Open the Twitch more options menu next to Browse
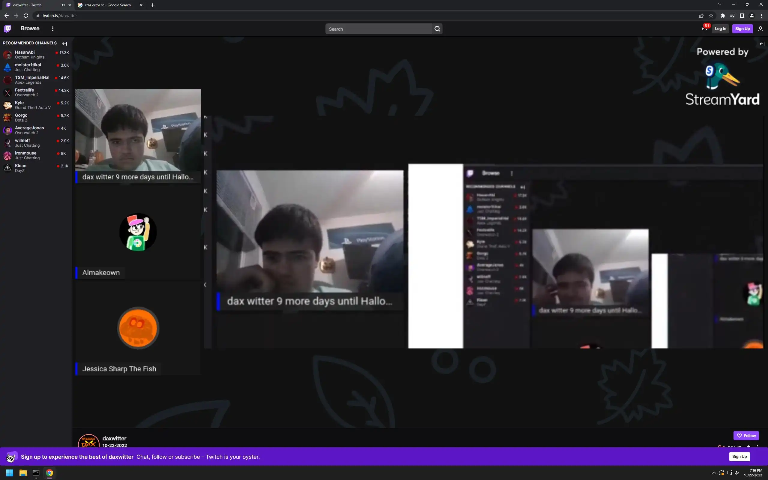This screenshot has width=768, height=480. pyautogui.click(x=53, y=29)
